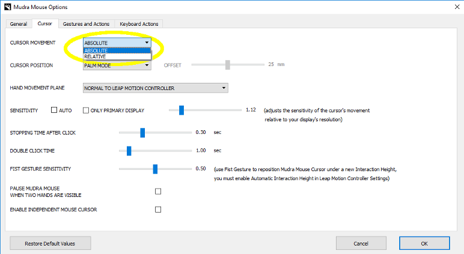Click the sensitivity value 1.12
This screenshot has width=464, height=254.
(x=251, y=110)
